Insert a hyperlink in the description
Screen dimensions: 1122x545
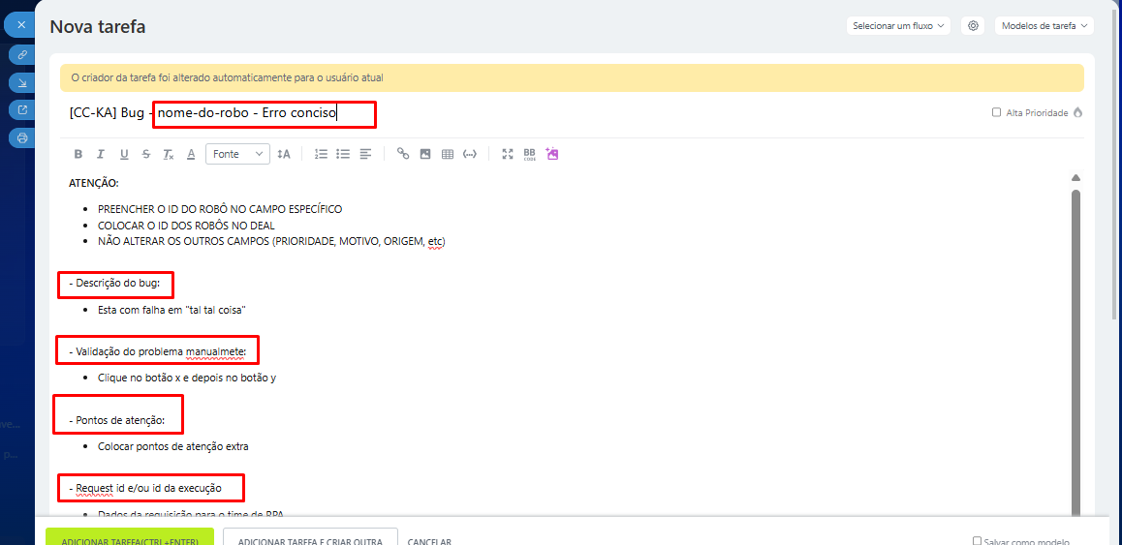point(403,154)
